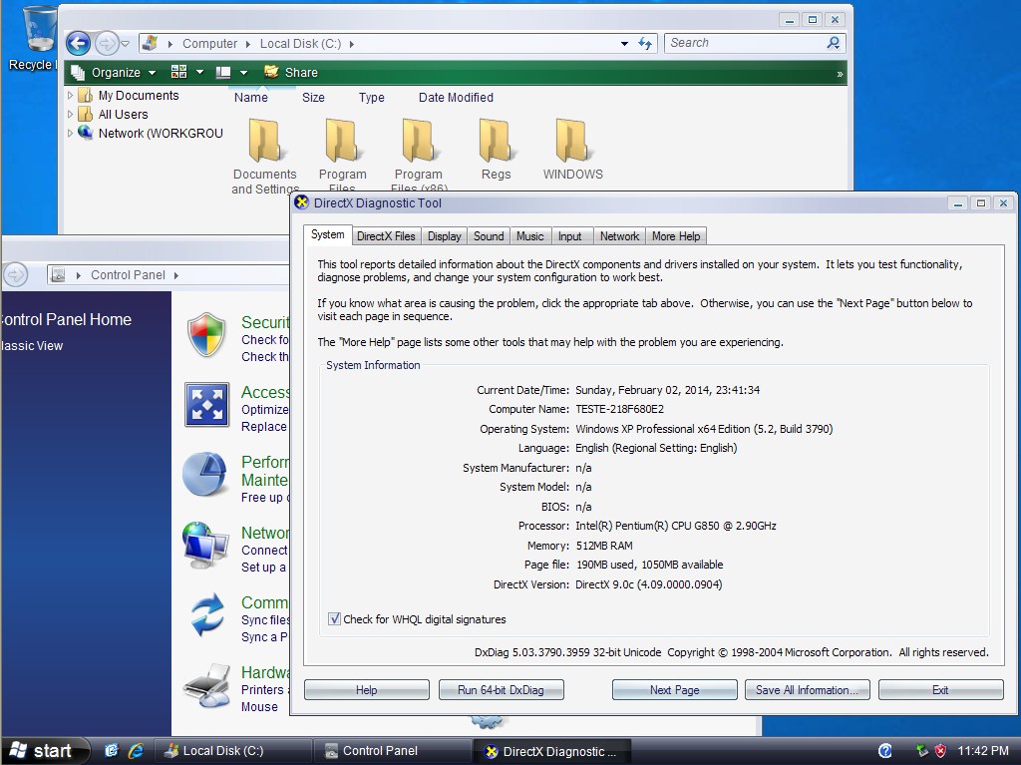
Task: Click the Security shield icon in Control Panel
Action: pos(206,335)
